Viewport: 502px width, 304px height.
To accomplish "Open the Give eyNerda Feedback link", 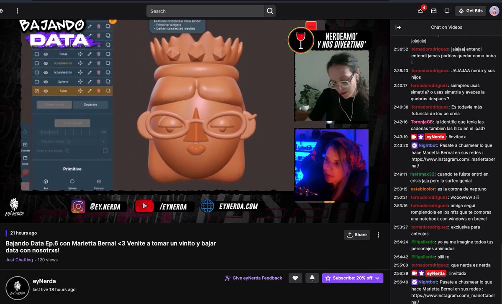I will coord(254,278).
